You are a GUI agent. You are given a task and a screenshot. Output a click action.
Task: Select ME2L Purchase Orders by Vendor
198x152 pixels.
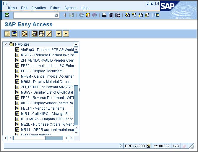click(x=47, y=124)
